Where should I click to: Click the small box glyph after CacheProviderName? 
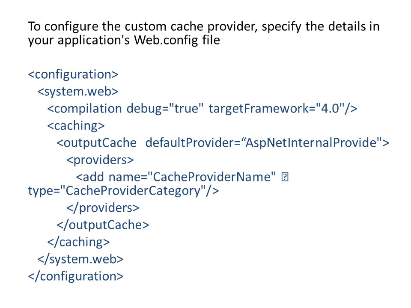tap(285, 177)
